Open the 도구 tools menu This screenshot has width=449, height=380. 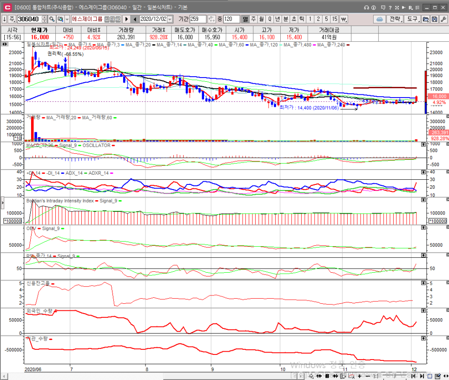pyautogui.click(x=413, y=19)
